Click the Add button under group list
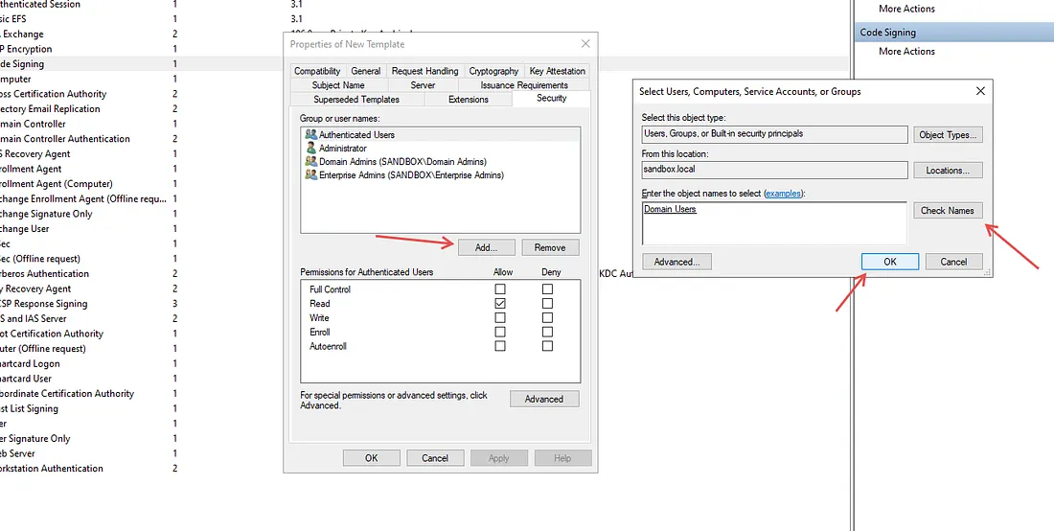The height and width of the screenshot is (531, 1054). [x=487, y=247]
